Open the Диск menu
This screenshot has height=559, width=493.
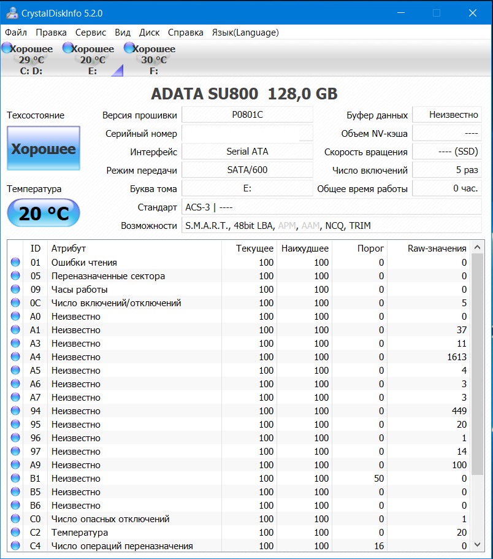149,33
